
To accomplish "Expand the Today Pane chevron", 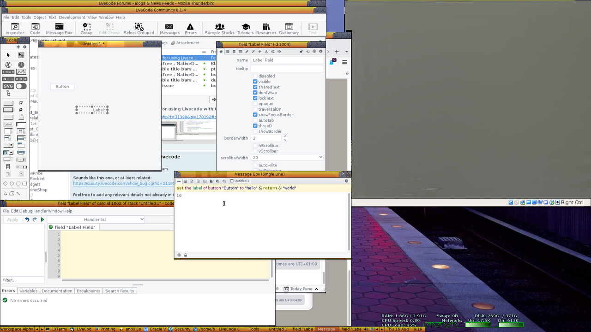I will click(x=316, y=289).
